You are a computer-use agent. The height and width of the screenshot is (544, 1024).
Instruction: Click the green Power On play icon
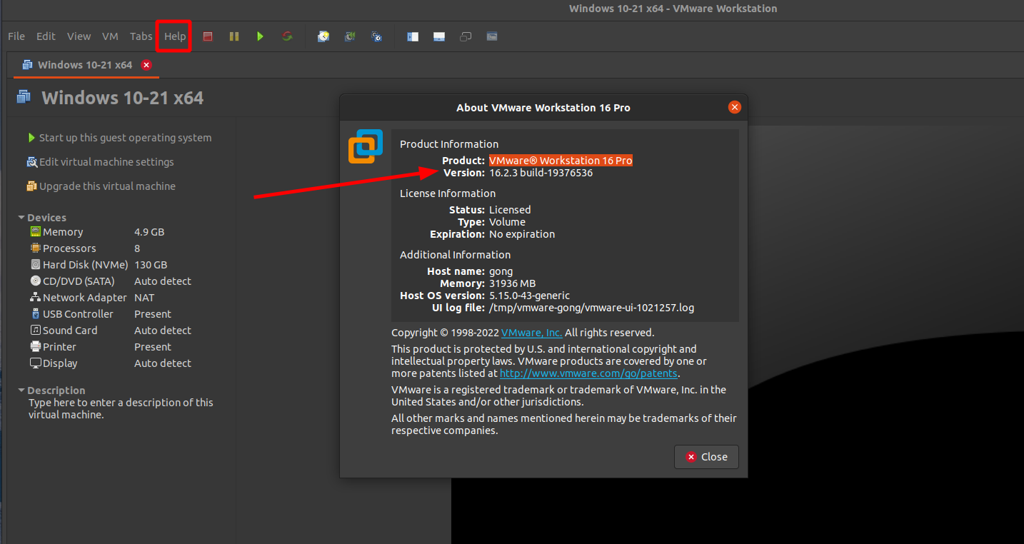[x=261, y=36]
